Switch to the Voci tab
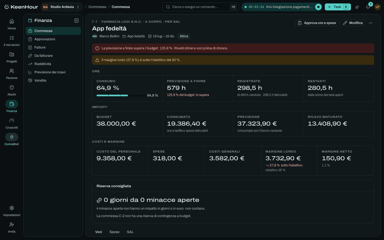This screenshot has width=384, height=240. 99,232
